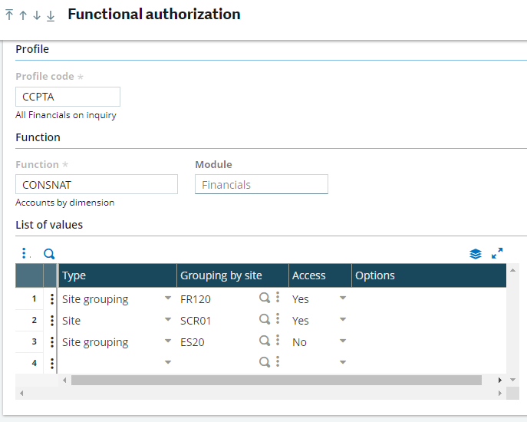The width and height of the screenshot is (527, 422).
Task: Go to next record arrow icon
Action: click(37, 15)
